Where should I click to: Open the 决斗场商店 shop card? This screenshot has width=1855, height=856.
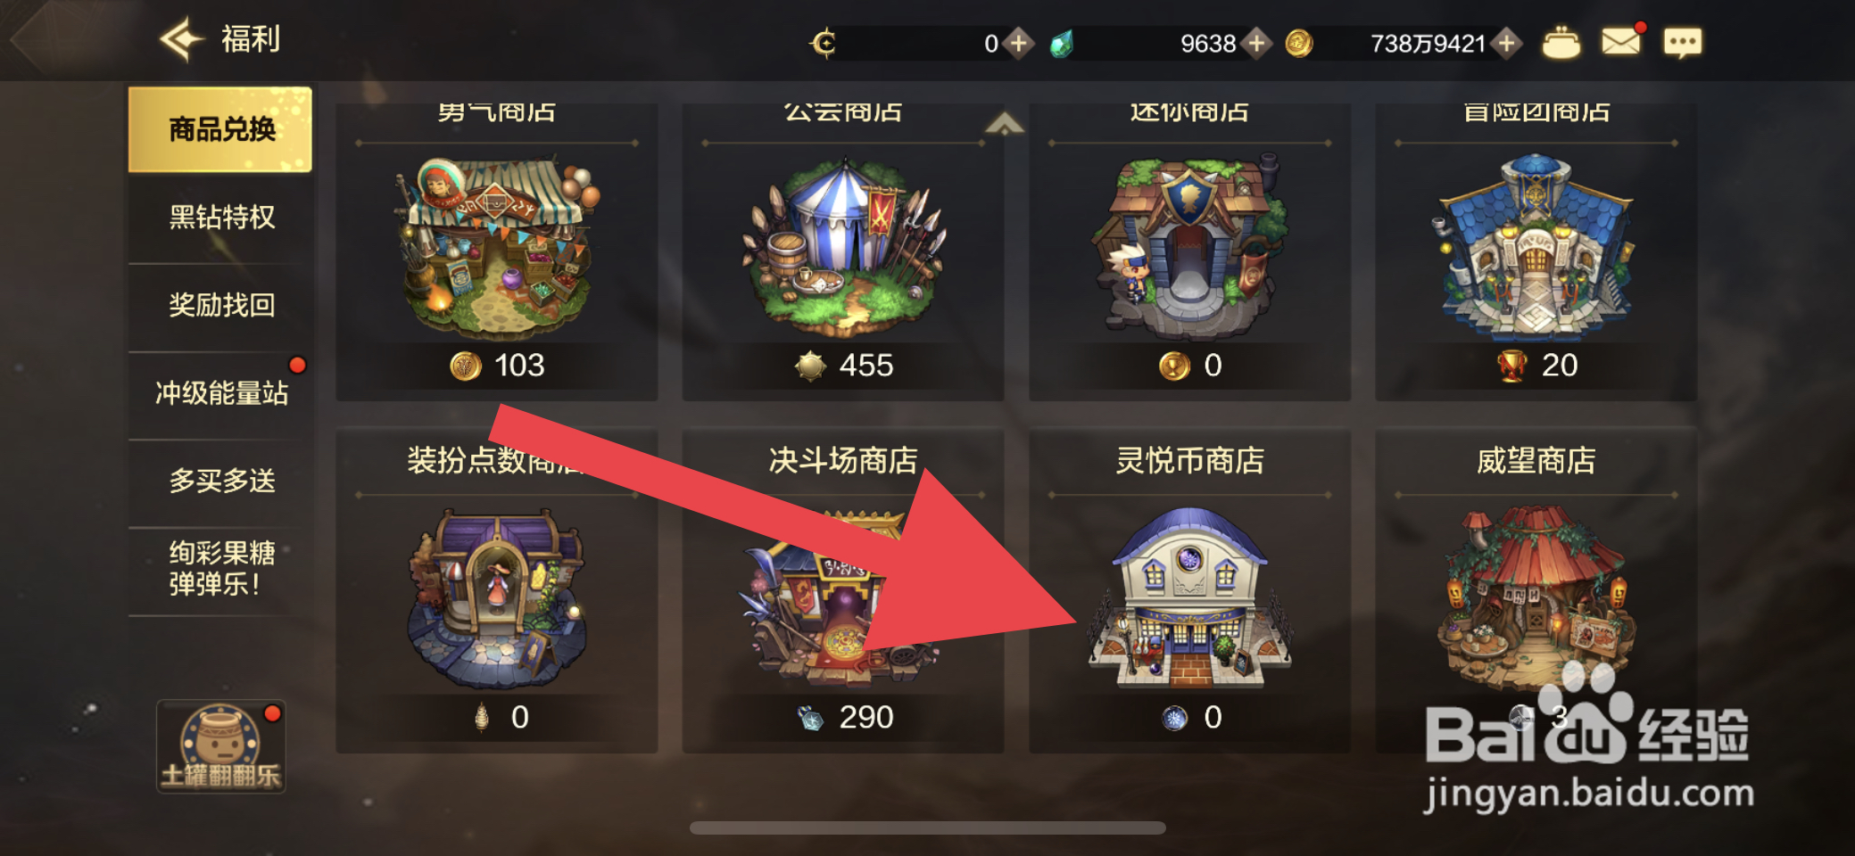pyautogui.click(x=843, y=592)
